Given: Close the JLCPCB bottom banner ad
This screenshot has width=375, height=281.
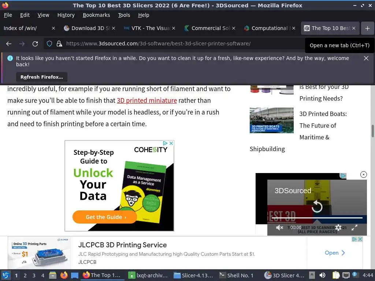Looking at the screenshot, I should pos(360,239).
